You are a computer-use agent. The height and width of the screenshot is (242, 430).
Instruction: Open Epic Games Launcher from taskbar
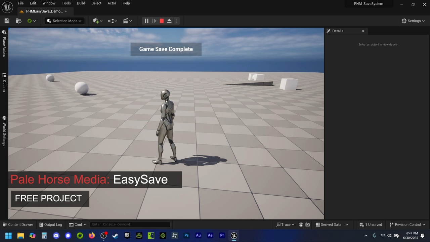[127, 236]
